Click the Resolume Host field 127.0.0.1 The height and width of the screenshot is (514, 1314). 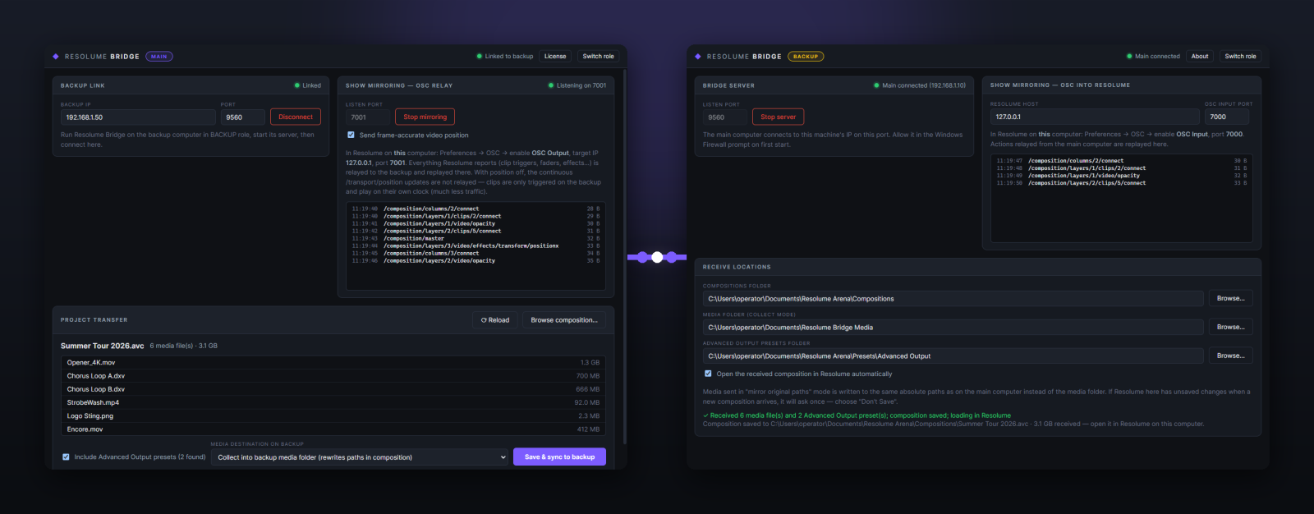pyautogui.click(x=1095, y=117)
